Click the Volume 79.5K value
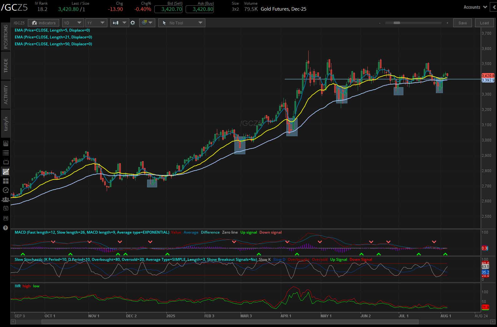497x327 pixels. pos(251,9)
